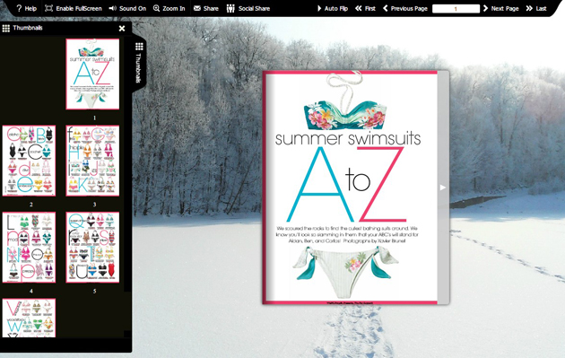Click the Share envelope icon
The image size is (565, 358).
(197, 8)
